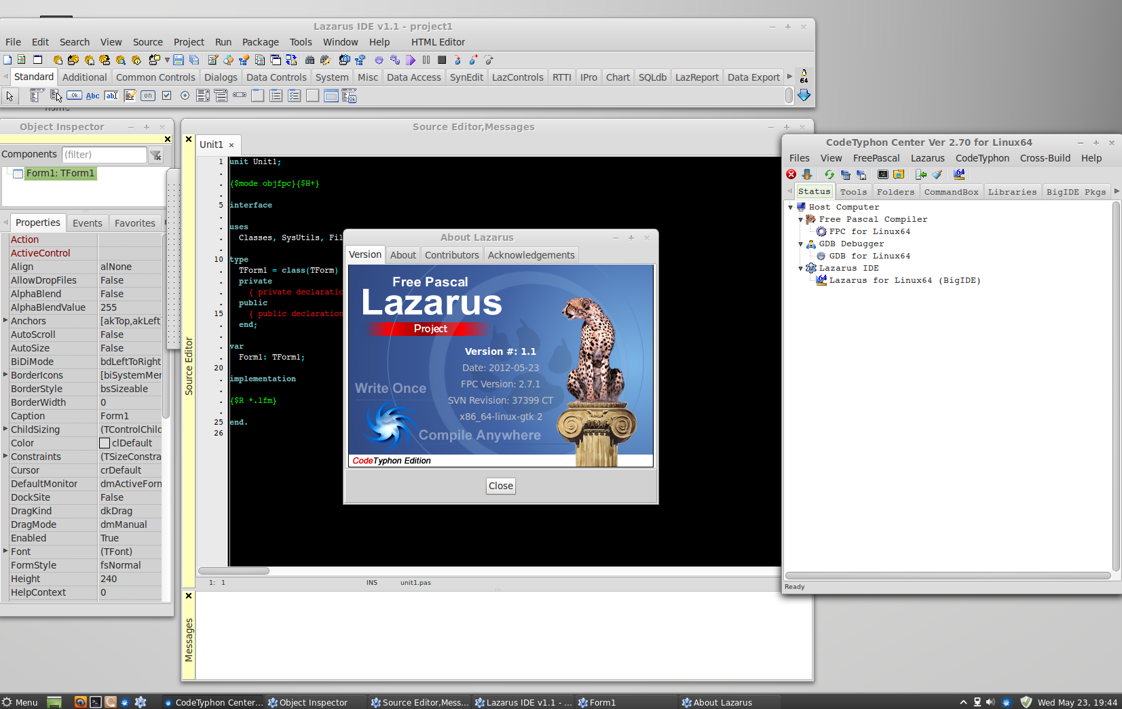Pick the TMemo component icon
This screenshot has height=709, width=1122.
(130, 96)
